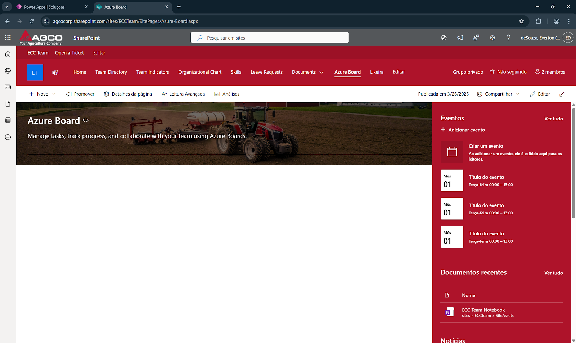Open My sites globe icon in app bar
576x343 pixels.
point(8,71)
